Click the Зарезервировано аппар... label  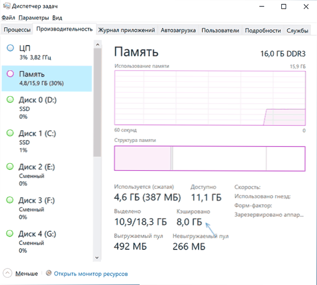tap(269, 214)
